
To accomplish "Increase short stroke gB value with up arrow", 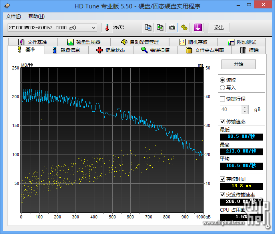I will (x=245, y=107).
